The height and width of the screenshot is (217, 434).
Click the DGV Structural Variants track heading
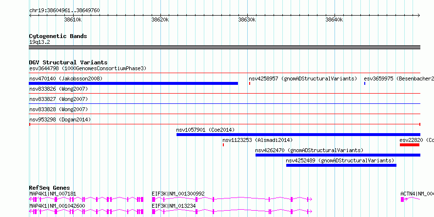pyautogui.click(x=68, y=62)
